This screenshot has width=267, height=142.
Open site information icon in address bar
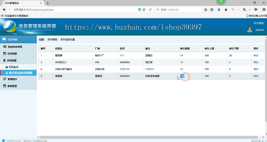(10, 10)
